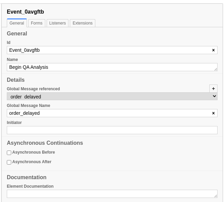The width and height of the screenshot is (224, 202).
Task: Click the Asynchronous Continuations heading
Action: coord(45,143)
